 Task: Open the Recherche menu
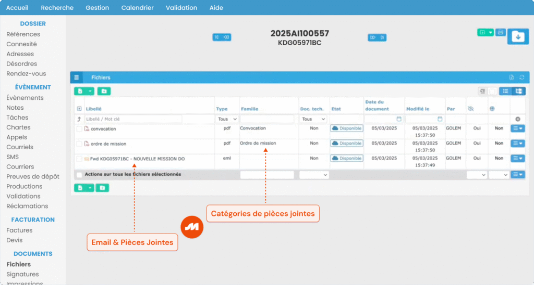pos(57,7)
